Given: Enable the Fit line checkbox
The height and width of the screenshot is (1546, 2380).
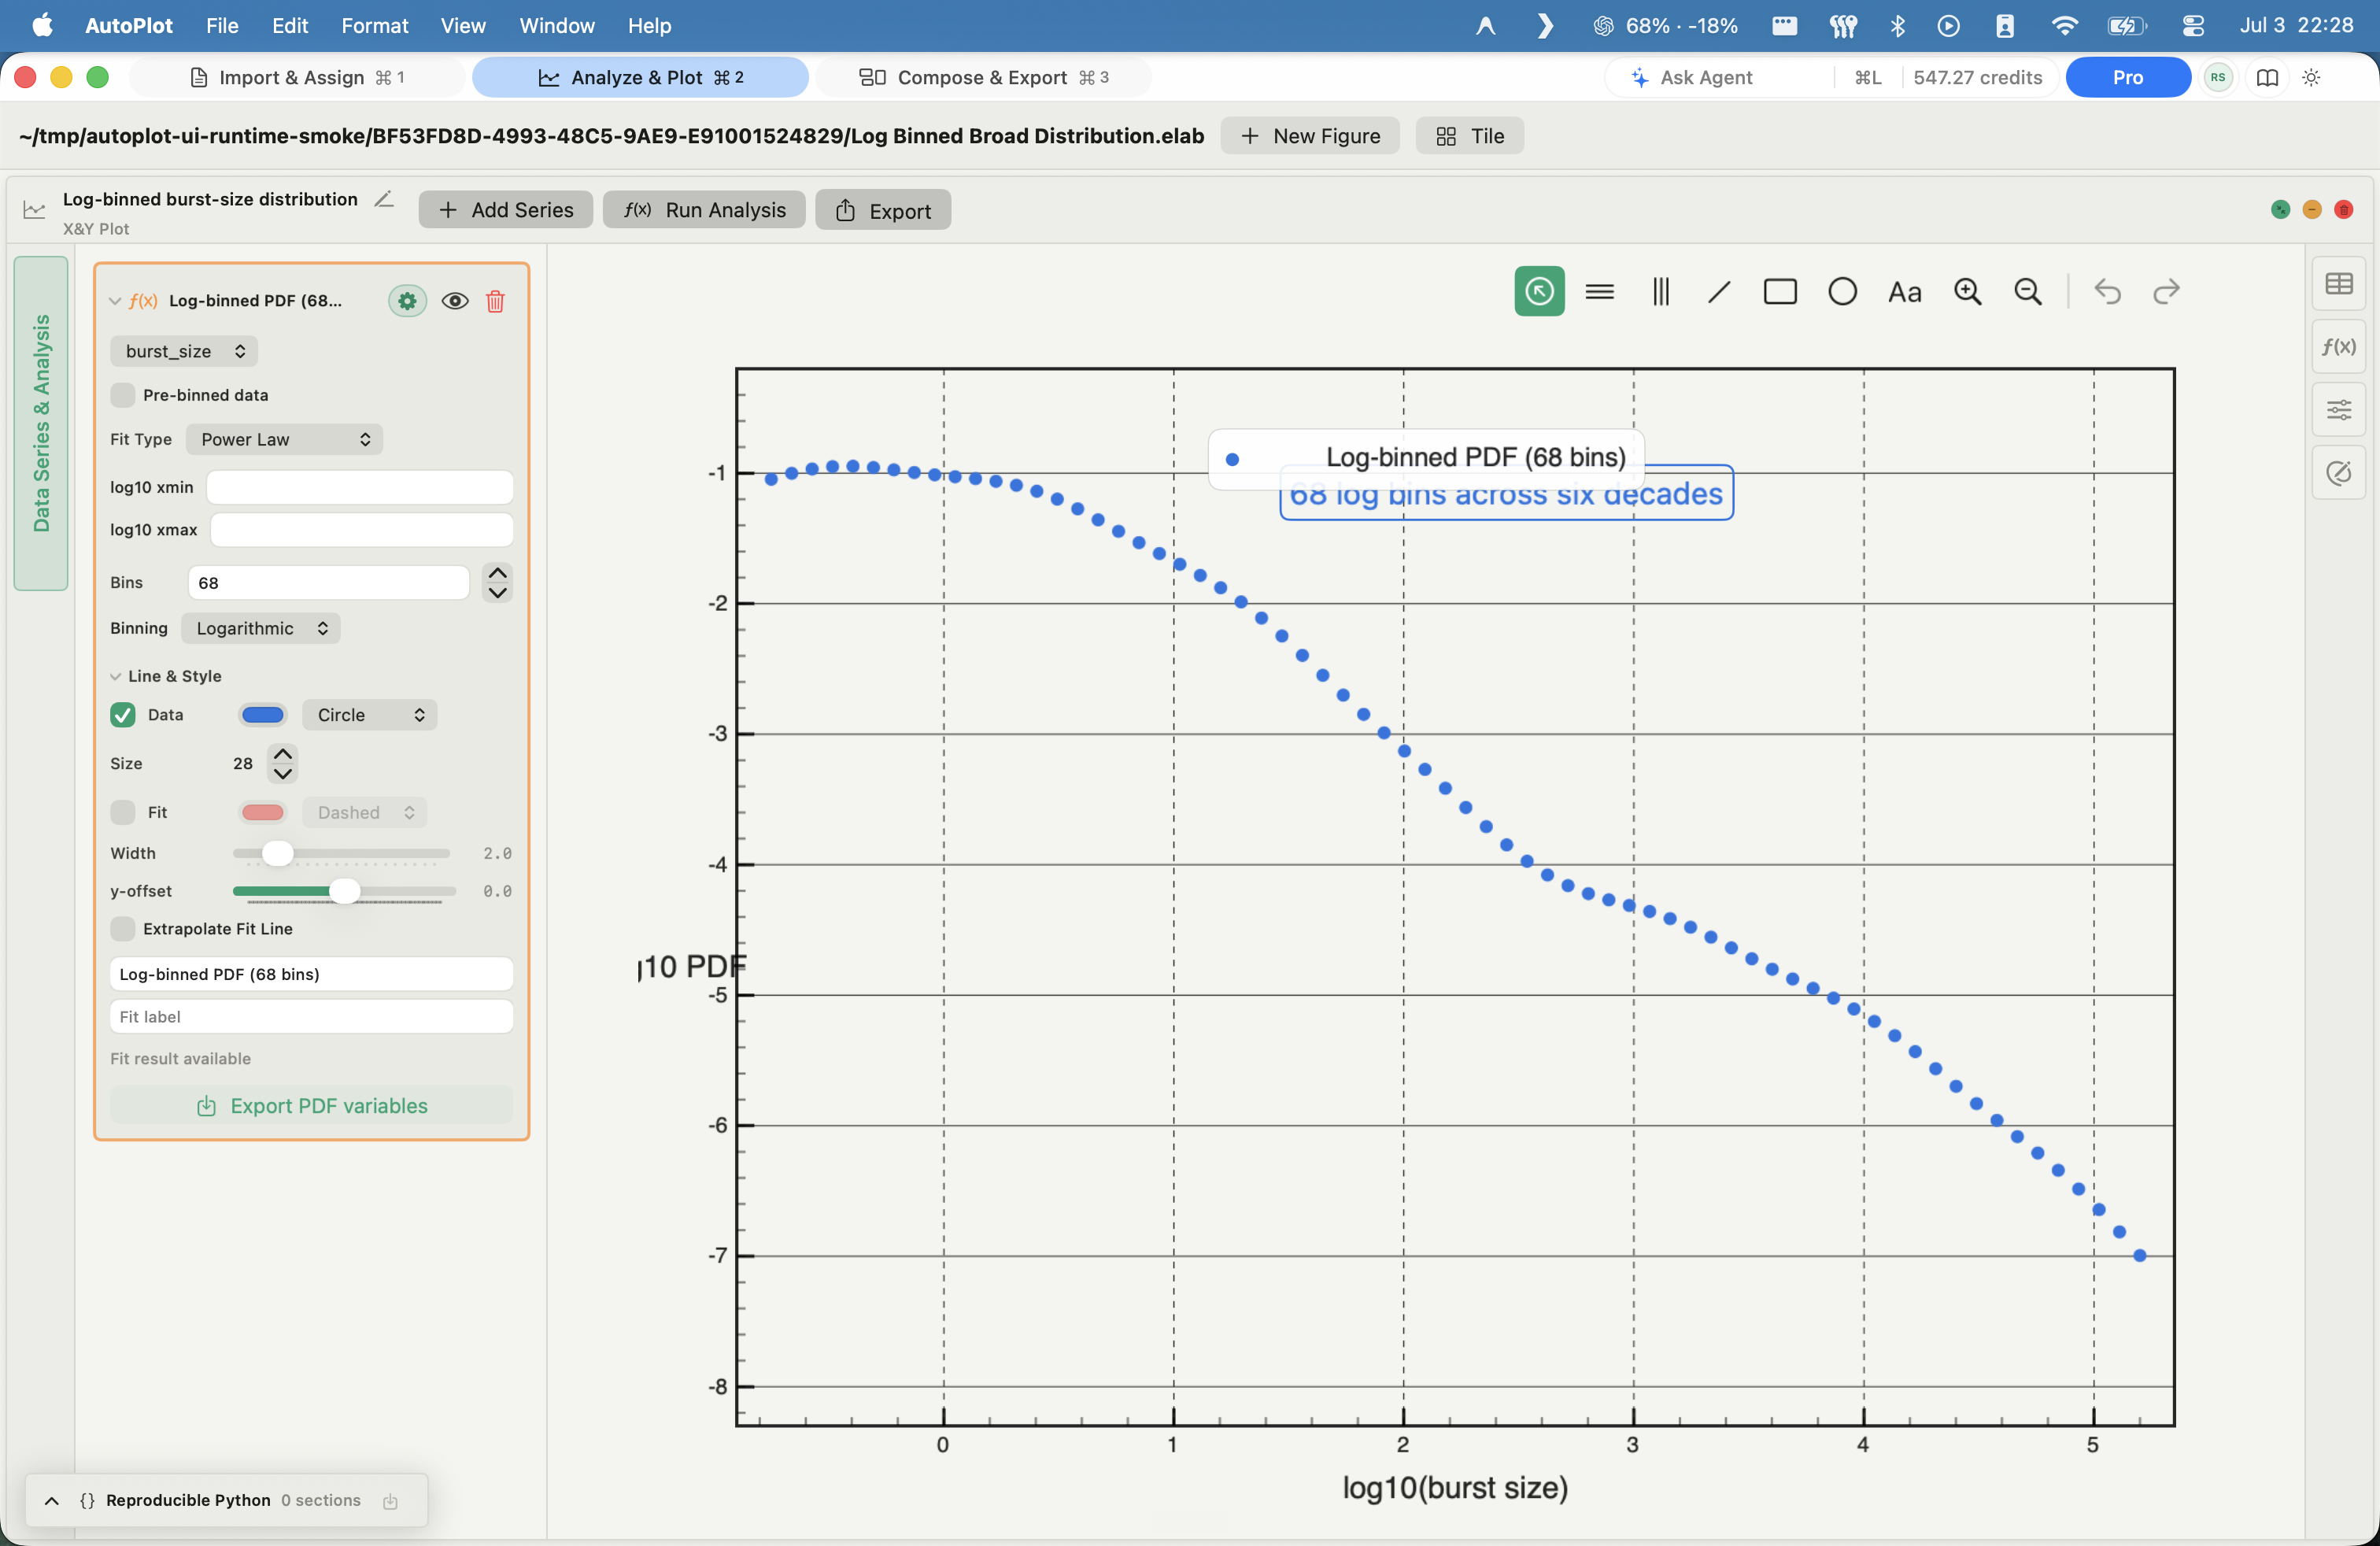Looking at the screenshot, I should [122, 812].
